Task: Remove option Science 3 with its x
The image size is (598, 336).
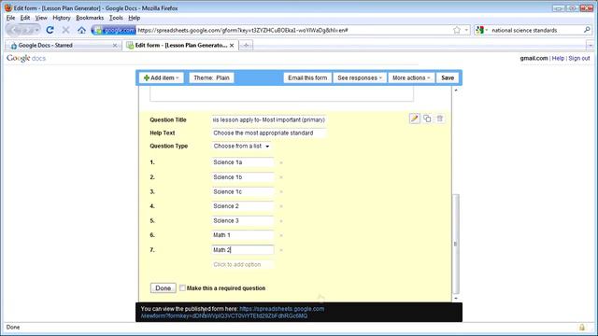Action: [x=281, y=221]
